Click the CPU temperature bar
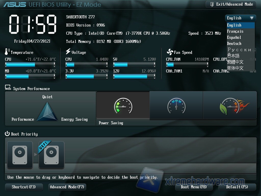This screenshot has height=196, width=261. 30,65
